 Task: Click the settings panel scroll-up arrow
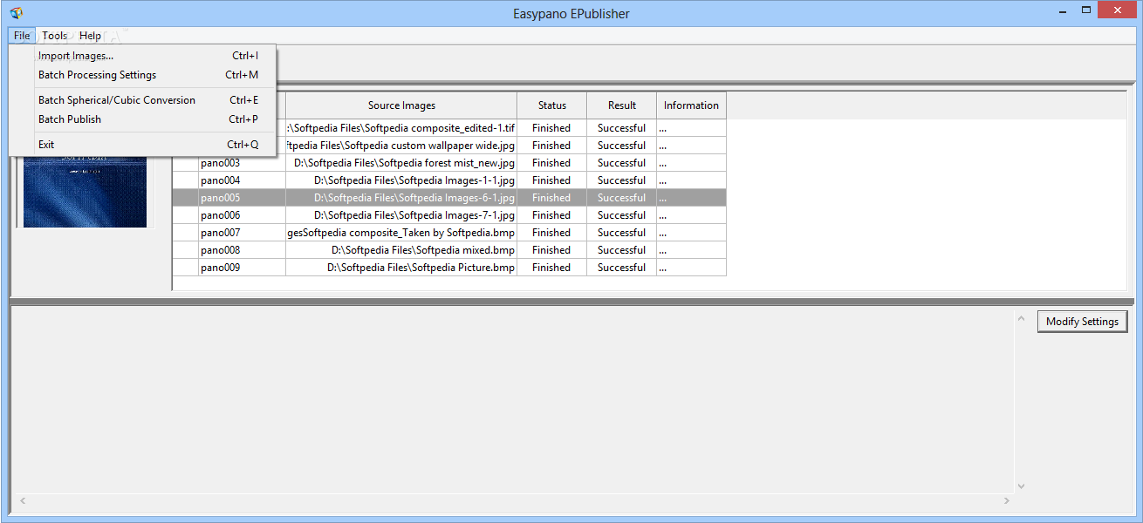click(1022, 318)
